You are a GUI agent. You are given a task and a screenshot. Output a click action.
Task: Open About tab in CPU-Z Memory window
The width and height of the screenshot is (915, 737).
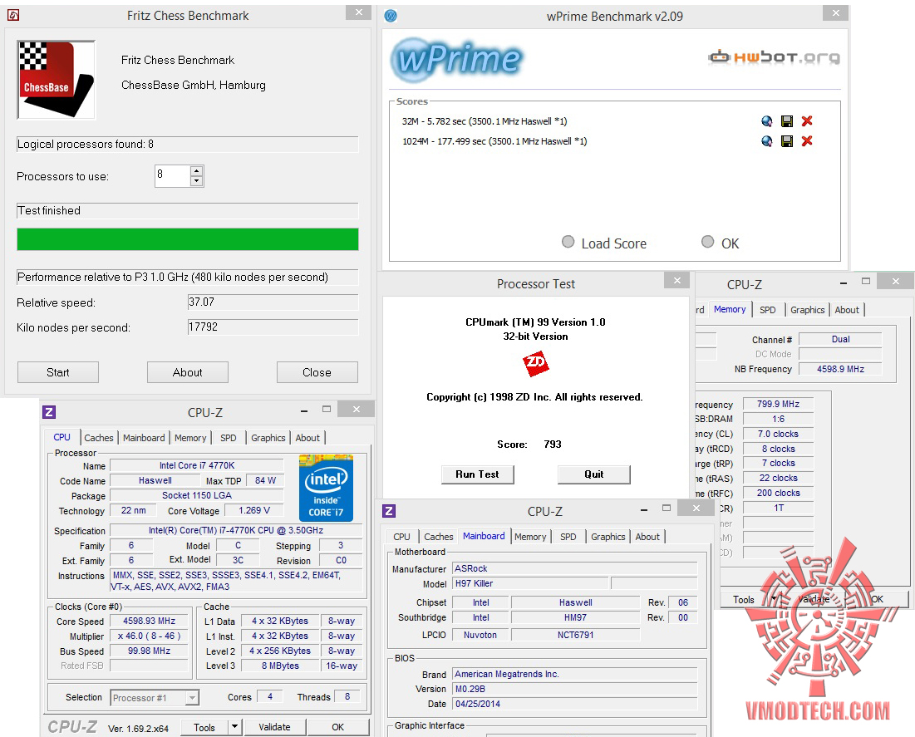coord(847,310)
